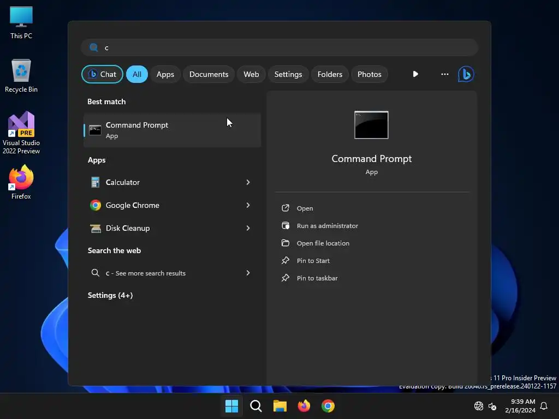The height and width of the screenshot is (419, 559).
Task: Click the Run as administrator shield icon
Action: pos(285,225)
